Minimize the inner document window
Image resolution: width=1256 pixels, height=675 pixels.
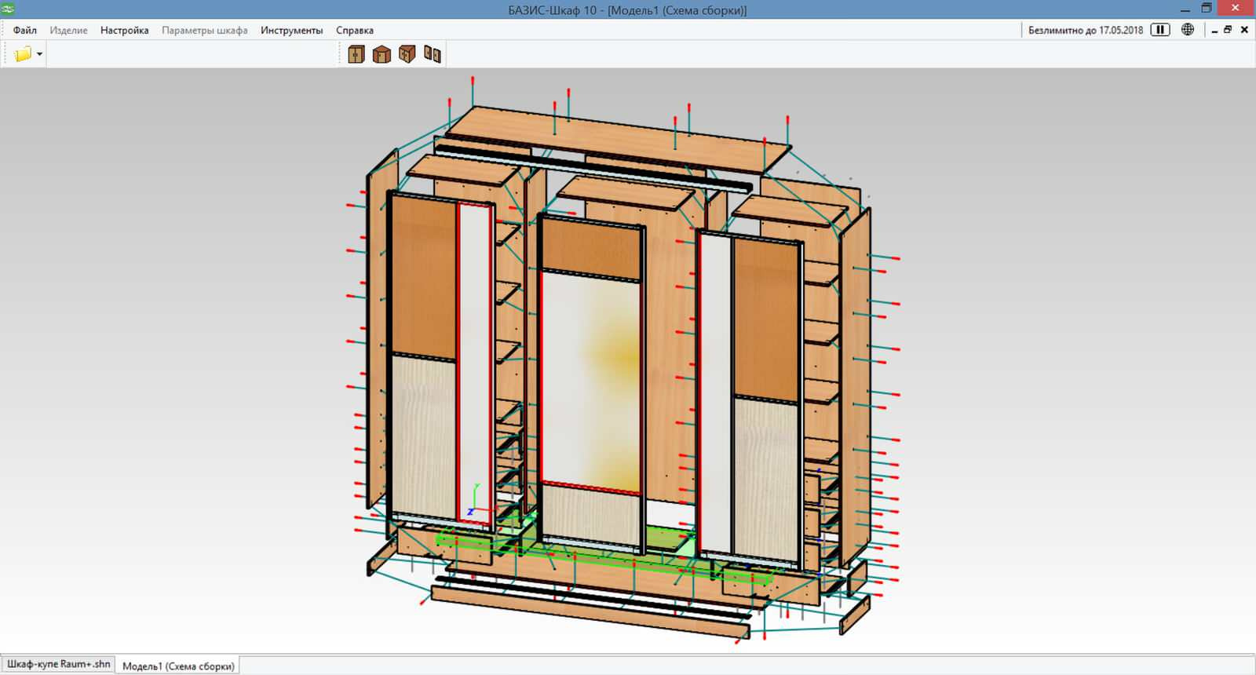point(1214,31)
